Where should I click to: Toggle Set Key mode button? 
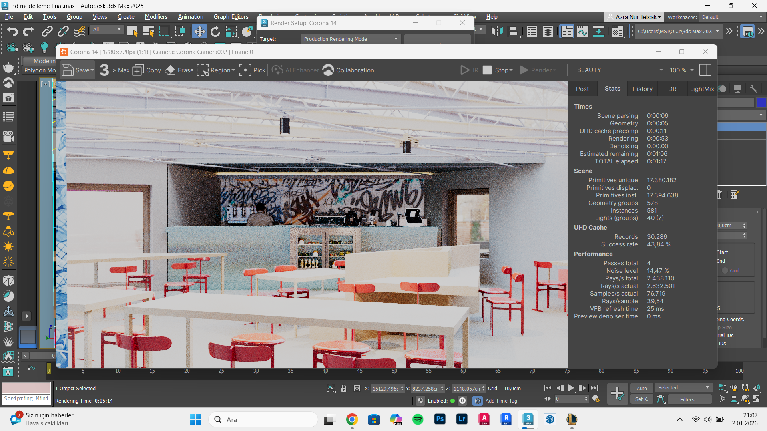[x=641, y=399]
